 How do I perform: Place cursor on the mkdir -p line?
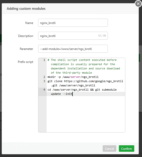coord(73,77)
